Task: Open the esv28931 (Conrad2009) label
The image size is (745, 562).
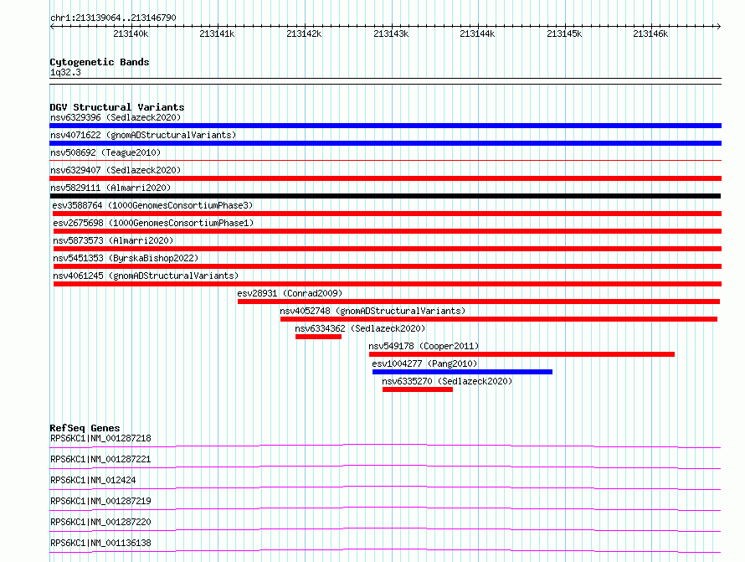Action: (x=290, y=293)
